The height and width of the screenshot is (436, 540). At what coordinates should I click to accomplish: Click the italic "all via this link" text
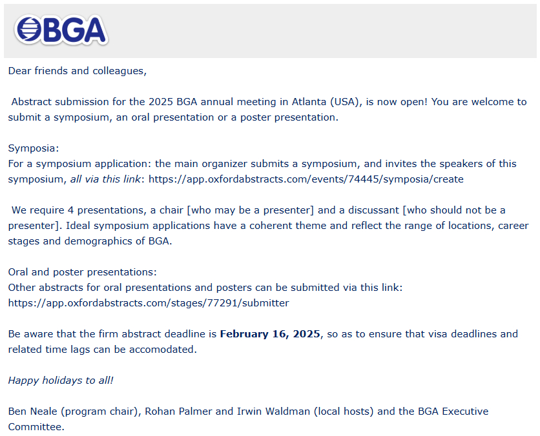pos(106,179)
